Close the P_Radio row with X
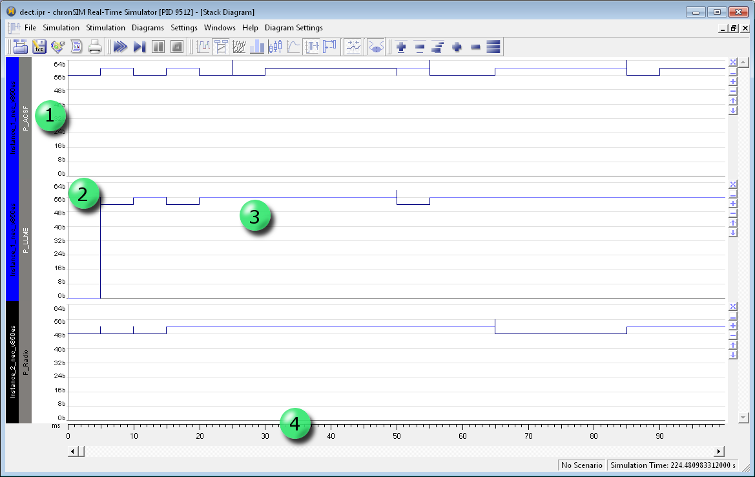Viewport: 755px width, 477px height. coord(733,307)
